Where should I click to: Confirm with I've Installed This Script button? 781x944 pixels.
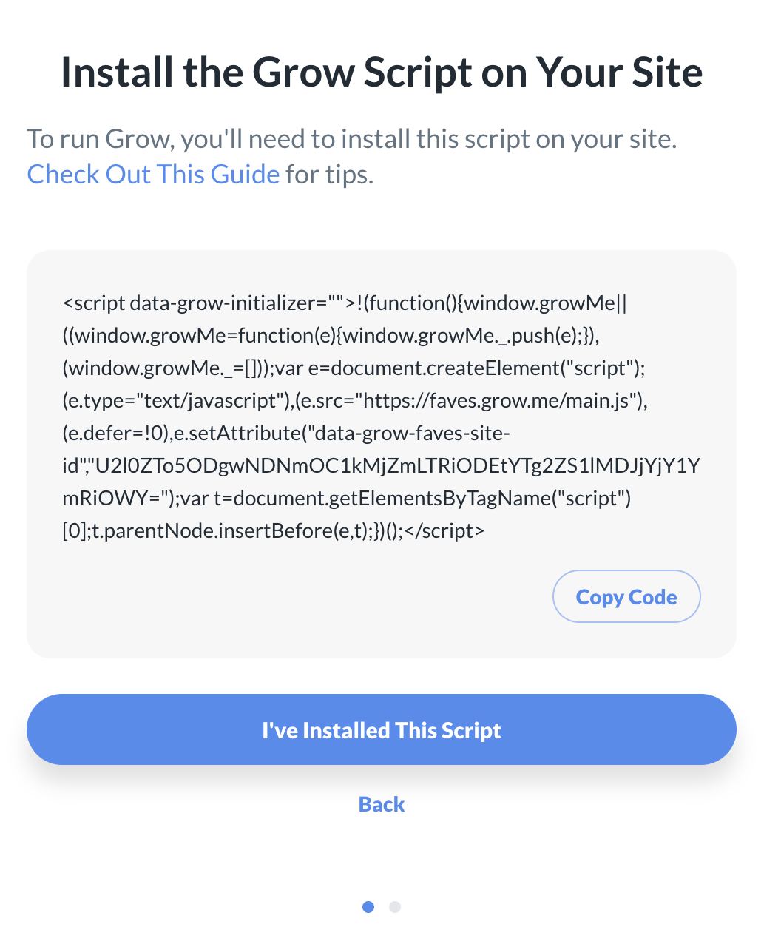coord(382,730)
